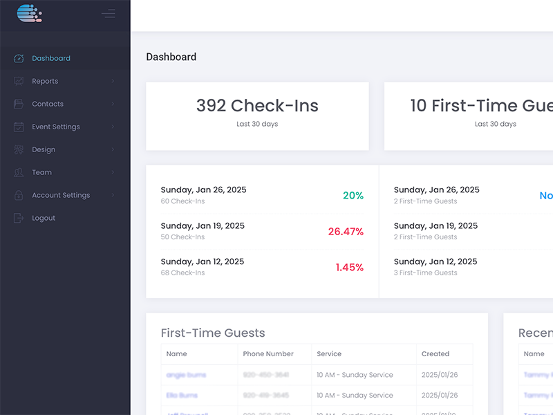Click the 10 First-Time Guests summary card
The width and height of the screenshot is (553, 415).
coord(469,116)
